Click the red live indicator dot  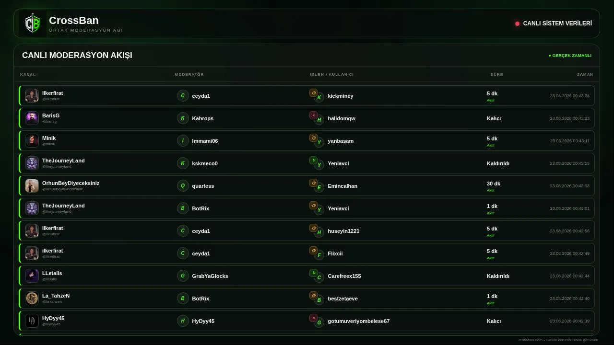tap(517, 23)
